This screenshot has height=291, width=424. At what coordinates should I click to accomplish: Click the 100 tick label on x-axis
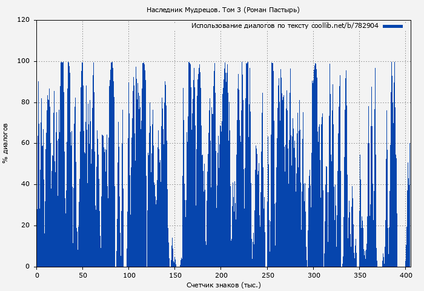(x=129, y=275)
